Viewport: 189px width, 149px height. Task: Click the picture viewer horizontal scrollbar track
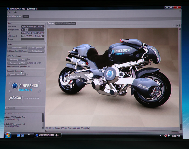coord(112,131)
